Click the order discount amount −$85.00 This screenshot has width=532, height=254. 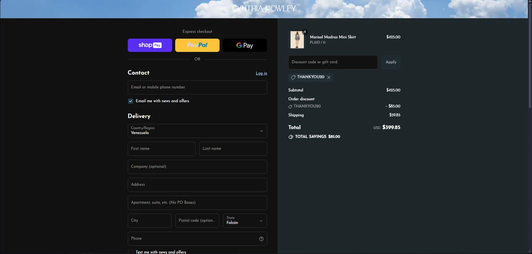point(393,106)
